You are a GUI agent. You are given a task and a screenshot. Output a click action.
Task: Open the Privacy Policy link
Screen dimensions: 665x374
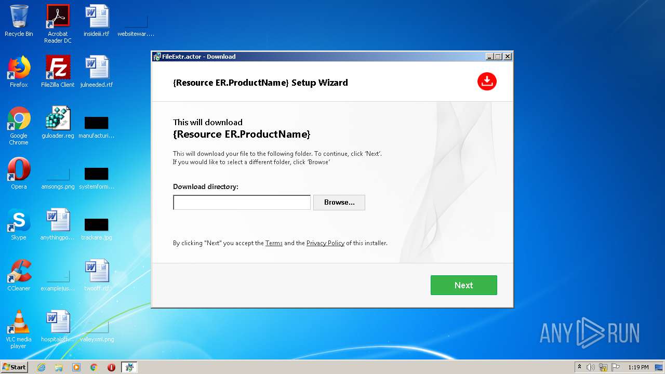[x=325, y=243]
